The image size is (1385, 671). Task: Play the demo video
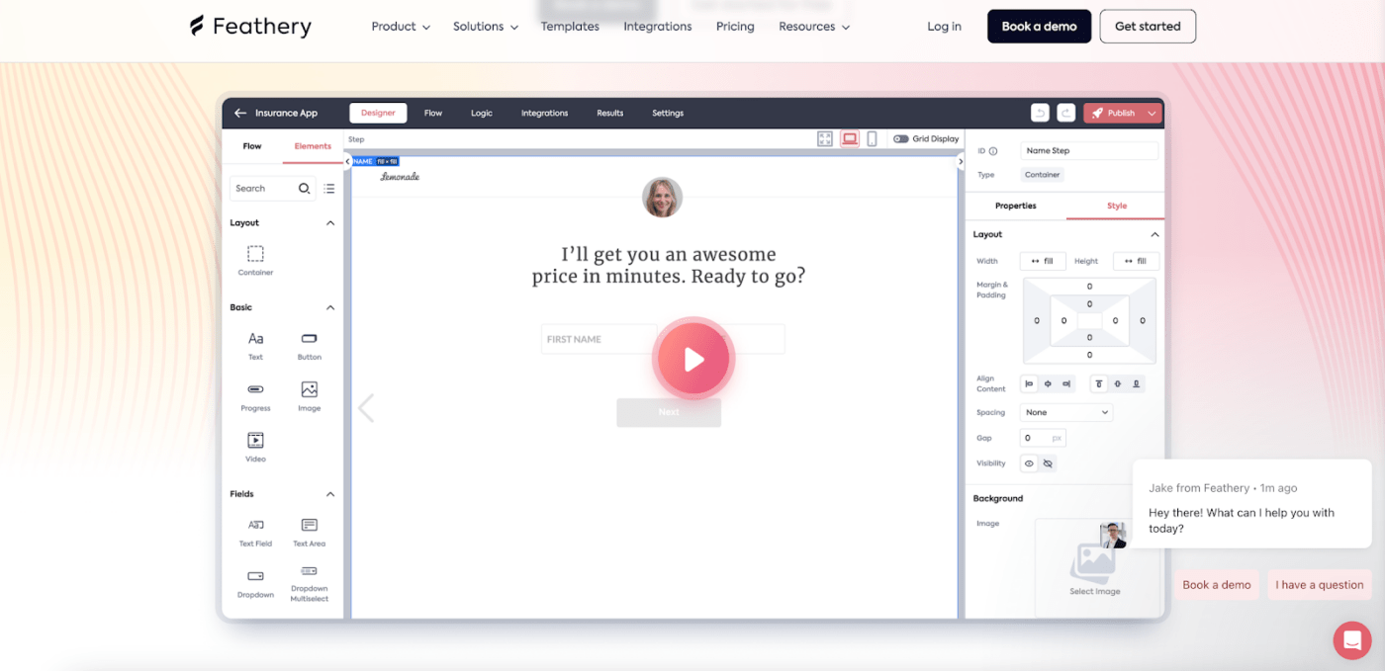[x=693, y=360]
